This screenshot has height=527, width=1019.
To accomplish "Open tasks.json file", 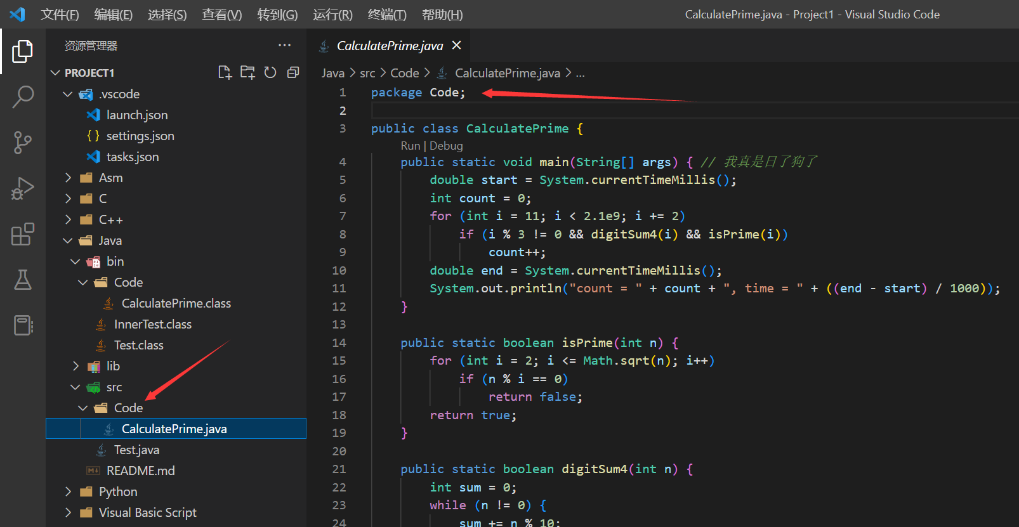I will point(133,157).
